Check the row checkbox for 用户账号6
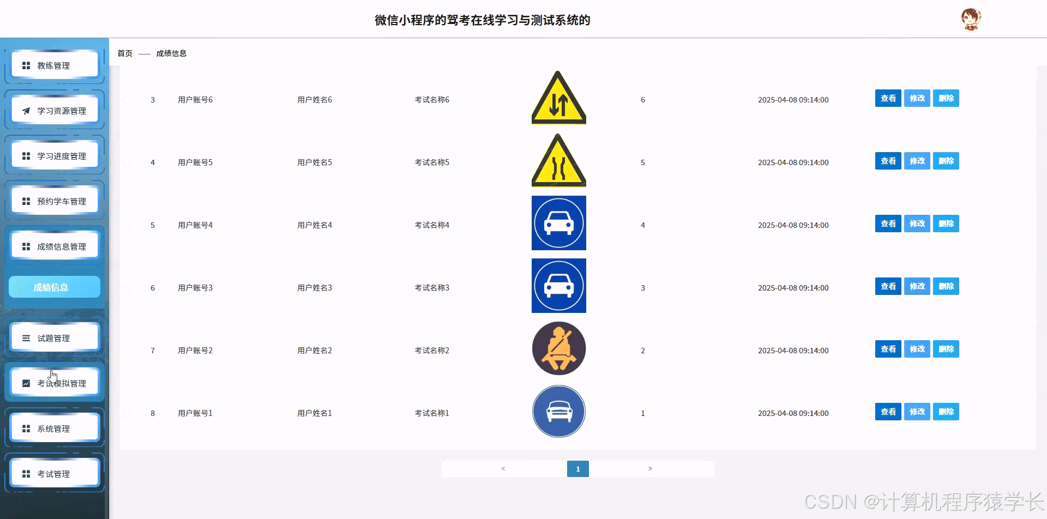 (128, 100)
